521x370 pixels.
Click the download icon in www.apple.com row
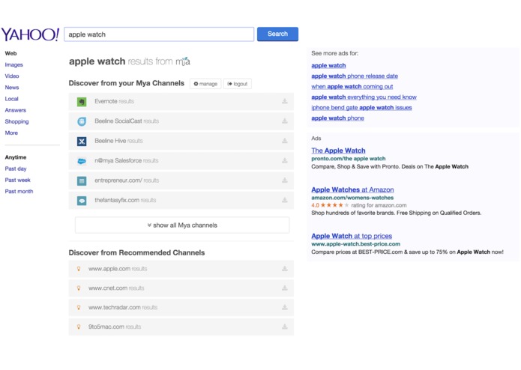pyautogui.click(x=285, y=268)
